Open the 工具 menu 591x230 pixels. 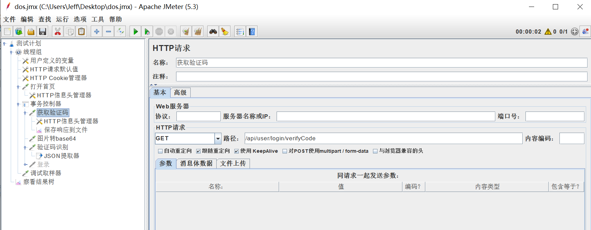point(98,19)
